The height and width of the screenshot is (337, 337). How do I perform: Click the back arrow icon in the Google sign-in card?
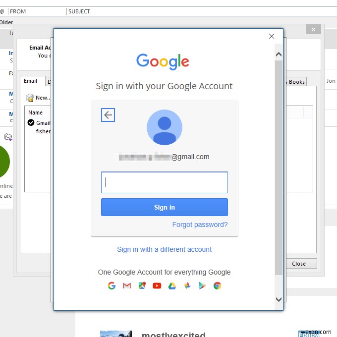click(108, 115)
